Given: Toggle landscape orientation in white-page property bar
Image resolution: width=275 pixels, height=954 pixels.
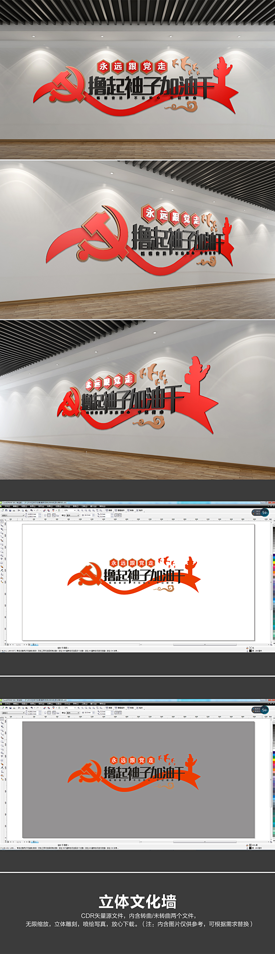Looking at the screenshot, I should click(x=49, y=516).
